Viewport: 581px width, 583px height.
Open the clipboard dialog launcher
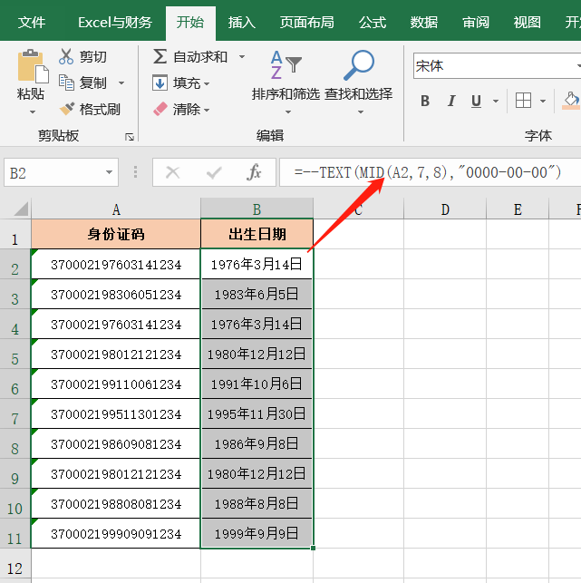tap(130, 137)
